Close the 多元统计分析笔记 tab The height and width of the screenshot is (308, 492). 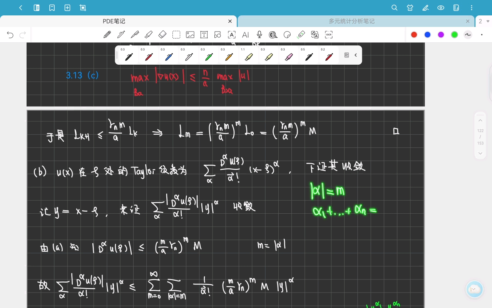468,21
